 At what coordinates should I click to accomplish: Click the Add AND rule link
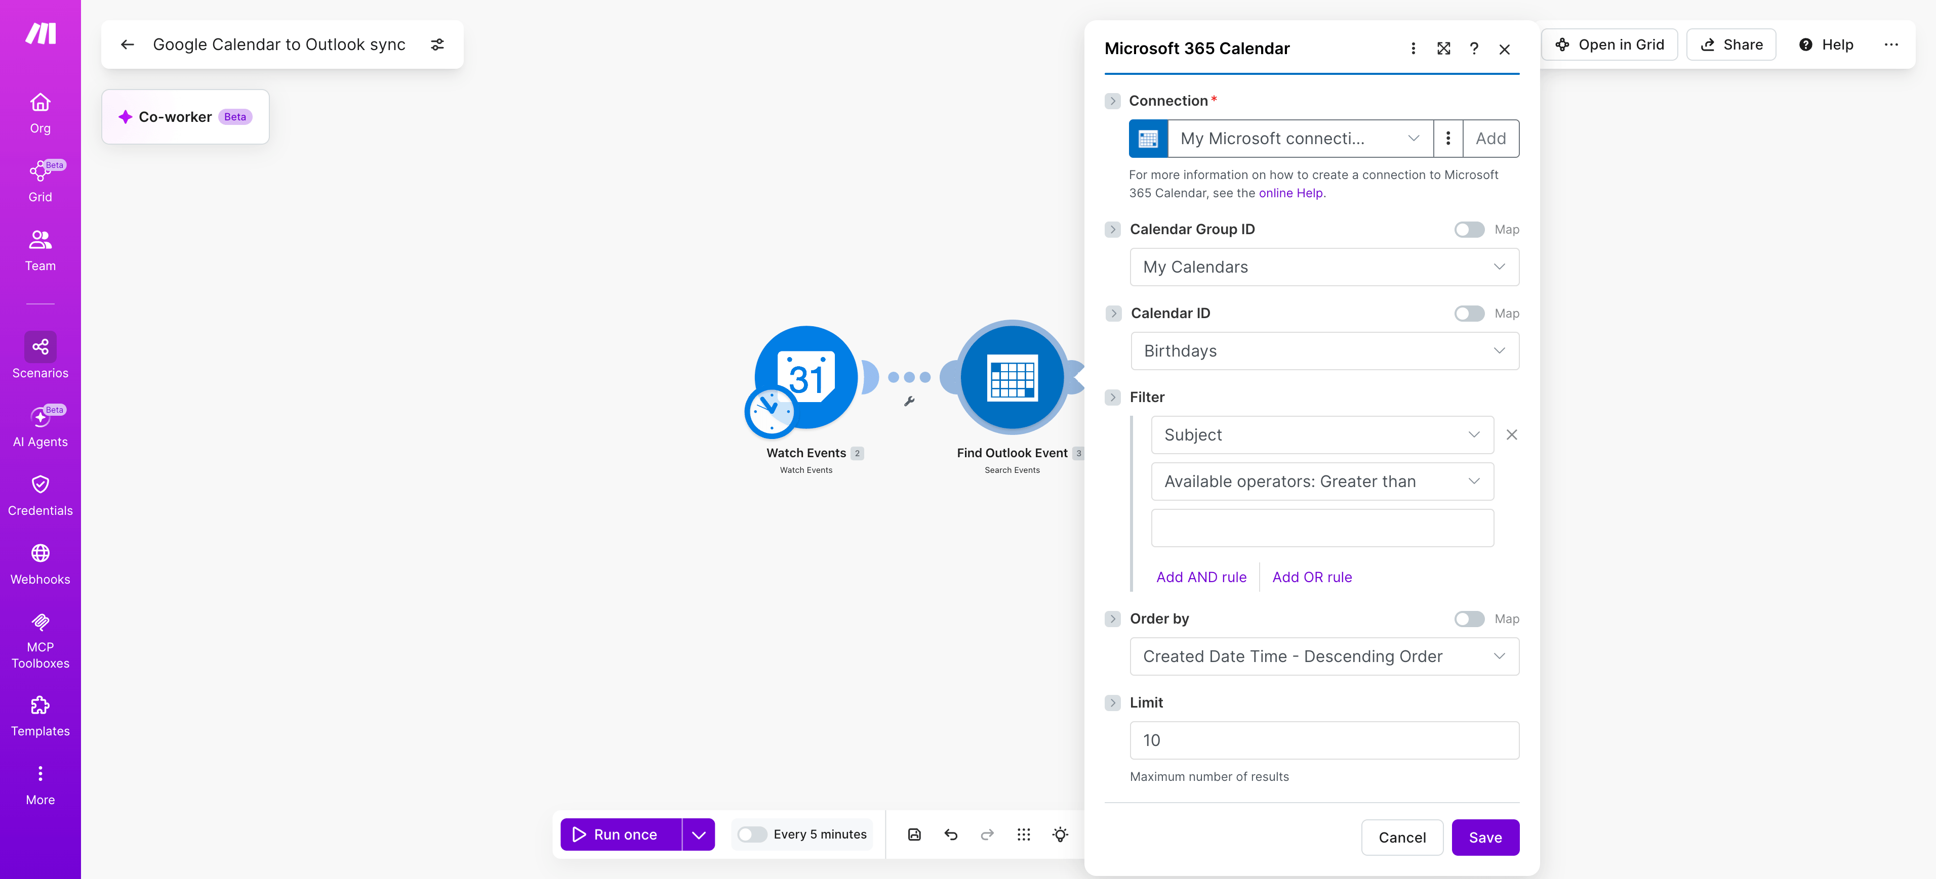pyautogui.click(x=1200, y=577)
